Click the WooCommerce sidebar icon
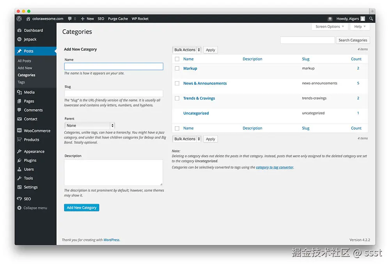This screenshot has width=390, height=266. click(x=19, y=130)
